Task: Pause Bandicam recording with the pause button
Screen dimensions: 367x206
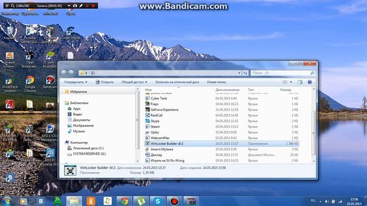Action: coord(87,6)
